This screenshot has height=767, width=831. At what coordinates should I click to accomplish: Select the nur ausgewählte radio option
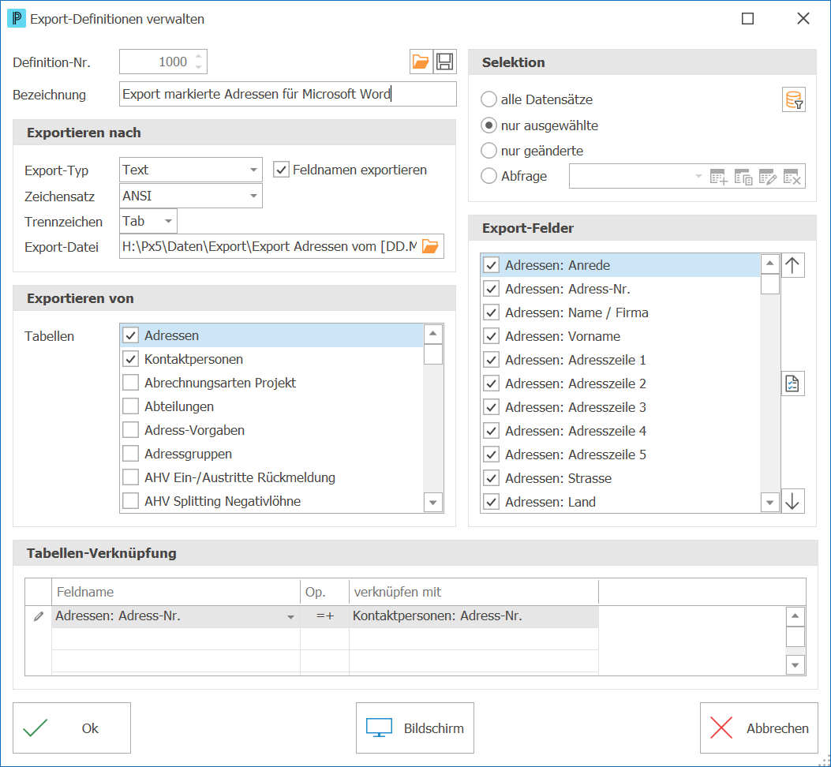click(488, 125)
